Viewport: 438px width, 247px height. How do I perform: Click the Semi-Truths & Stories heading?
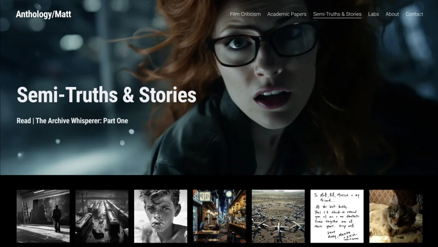(106, 95)
